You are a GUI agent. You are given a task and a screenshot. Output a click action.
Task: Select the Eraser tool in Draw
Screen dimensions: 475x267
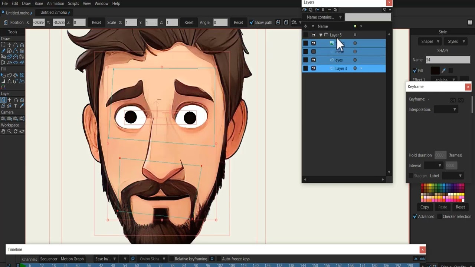(9, 56)
